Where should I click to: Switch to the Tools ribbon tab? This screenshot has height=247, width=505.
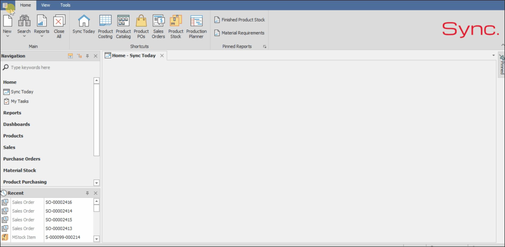(x=65, y=5)
